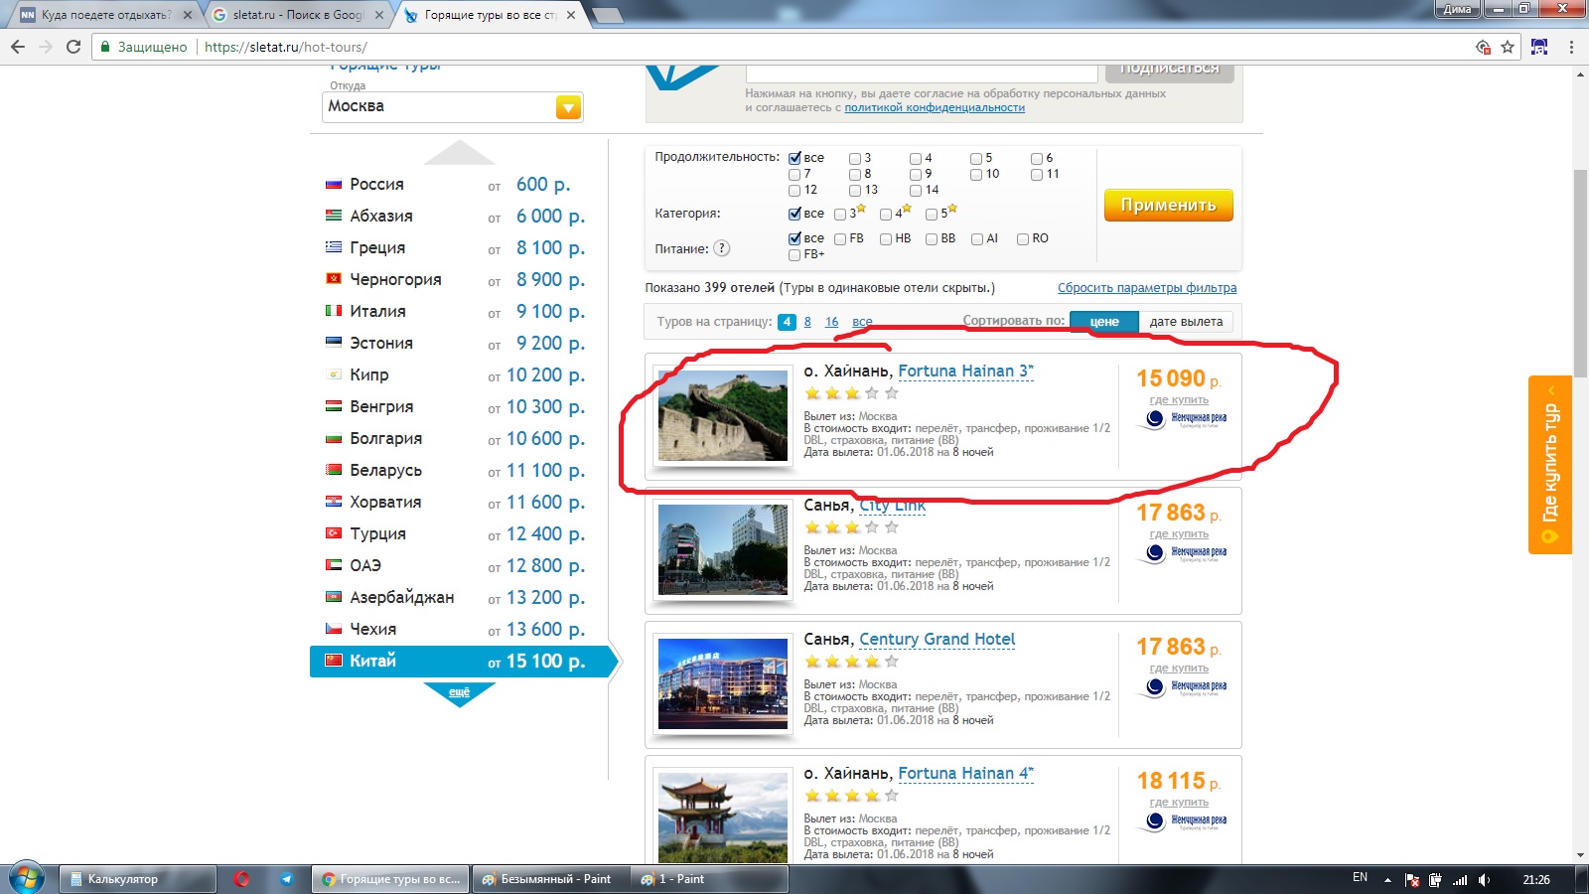Screen dimensions: 1589x894
Task: Click the help icon next to Питание
Action: pyautogui.click(x=722, y=248)
